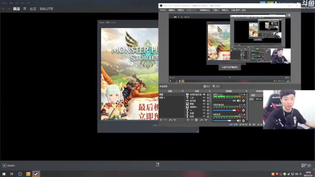Viewport: 315px width, 177px height.
Task: Open Steam friends and chat icon
Action: pyautogui.click(x=309, y=166)
